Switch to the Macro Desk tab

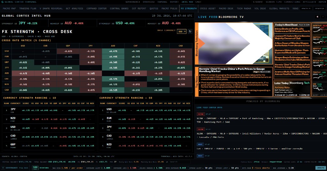tap(226, 9)
